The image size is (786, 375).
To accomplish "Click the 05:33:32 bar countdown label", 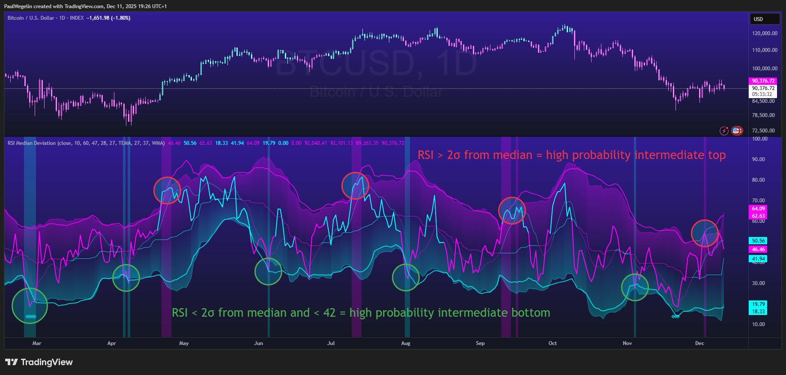I will [x=763, y=94].
